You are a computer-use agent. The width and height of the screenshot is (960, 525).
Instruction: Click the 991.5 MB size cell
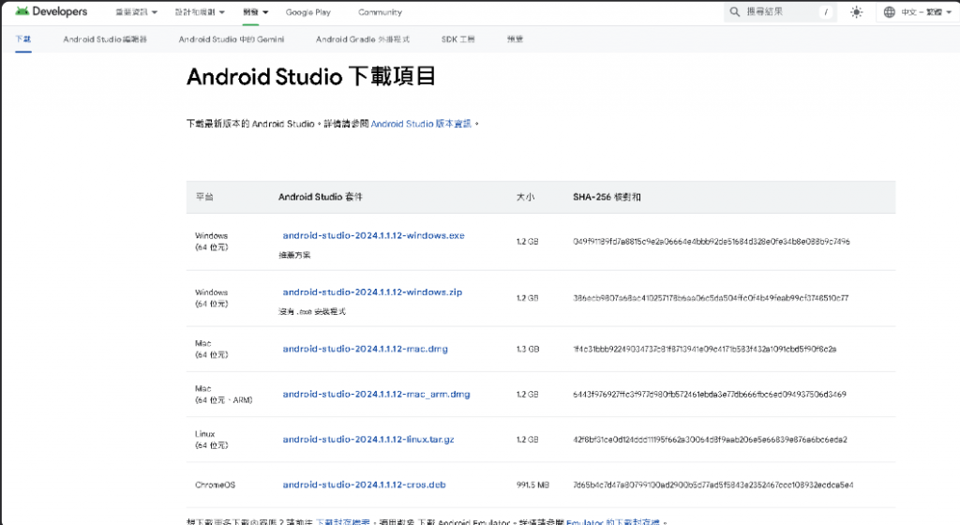coord(532,485)
